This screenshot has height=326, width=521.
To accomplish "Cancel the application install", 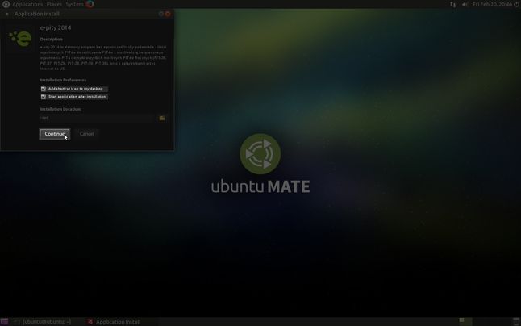I will (87, 134).
